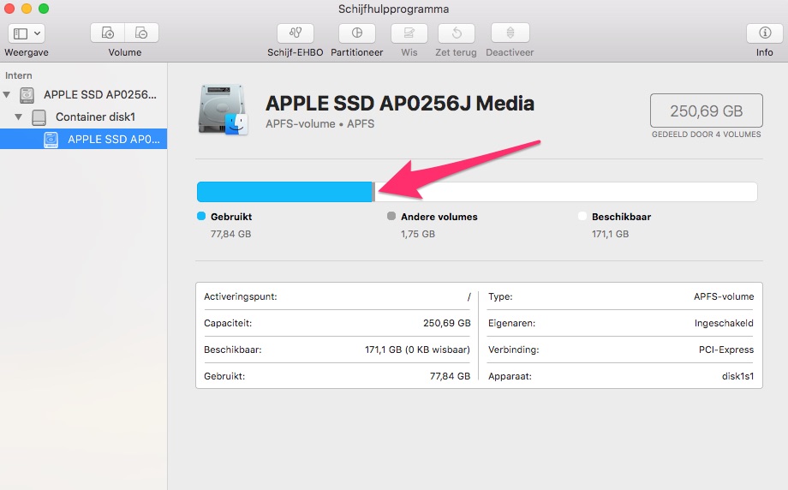The image size is (788, 490).
Task: Close the window with red button
Action: 9,9
